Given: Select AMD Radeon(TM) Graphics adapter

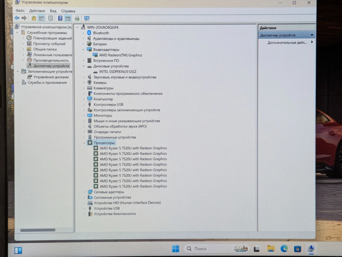Looking at the screenshot, I should coord(121,55).
